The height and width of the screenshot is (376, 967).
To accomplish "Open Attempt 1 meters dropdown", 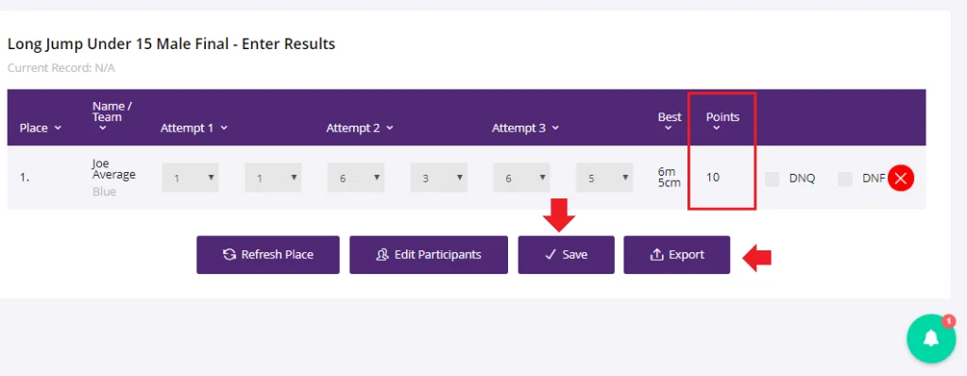I will pyautogui.click(x=190, y=178).
